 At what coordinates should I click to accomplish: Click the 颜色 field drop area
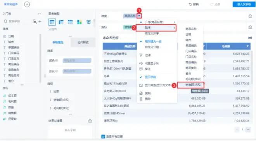(x=77, y=61)
